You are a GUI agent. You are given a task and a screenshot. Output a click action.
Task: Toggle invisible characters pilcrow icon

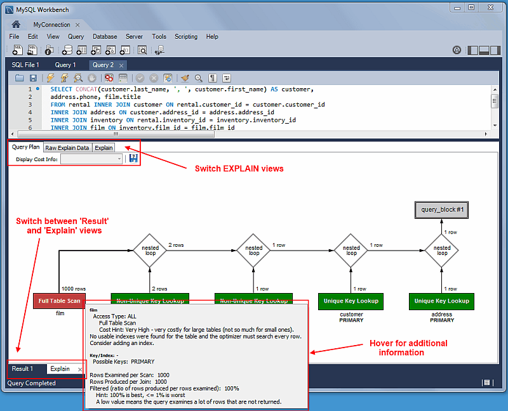[212, 78]
